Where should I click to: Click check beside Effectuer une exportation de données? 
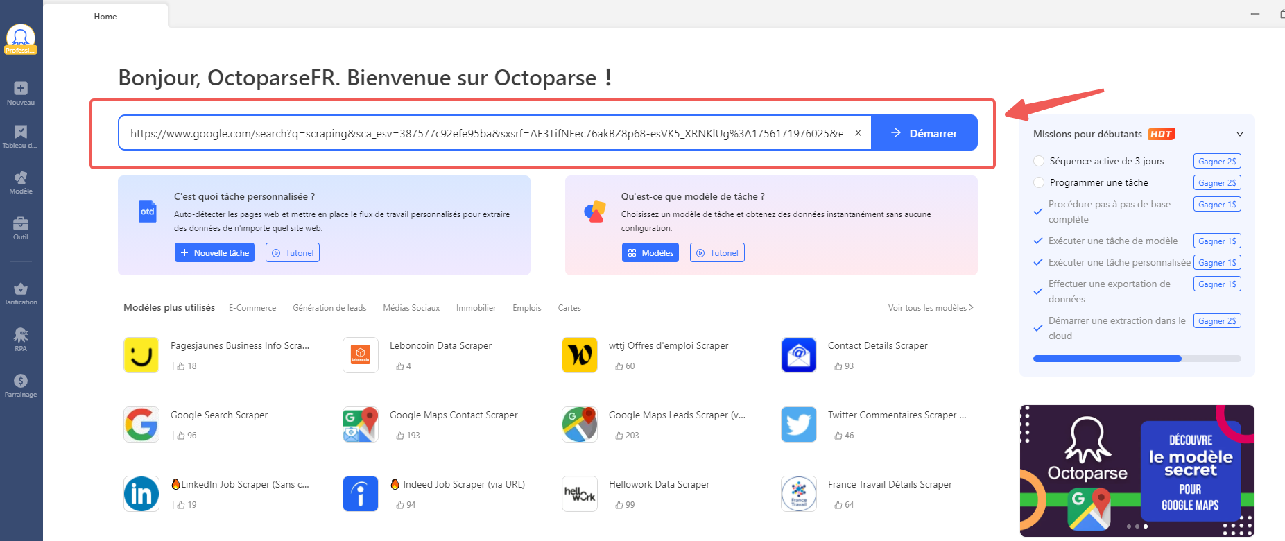click(1038, 291)
